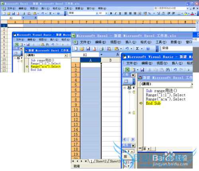
Task: Click Name Box A1 in middle Excel window
Action: [x=85, y=54]
